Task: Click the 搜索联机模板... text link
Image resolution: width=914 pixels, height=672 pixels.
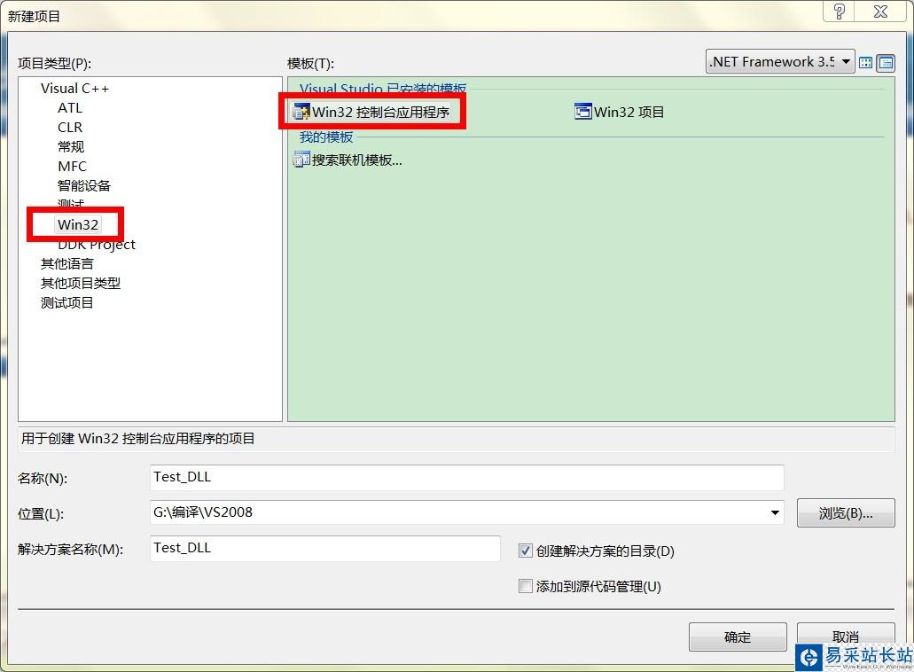Action: click(356, 160)
